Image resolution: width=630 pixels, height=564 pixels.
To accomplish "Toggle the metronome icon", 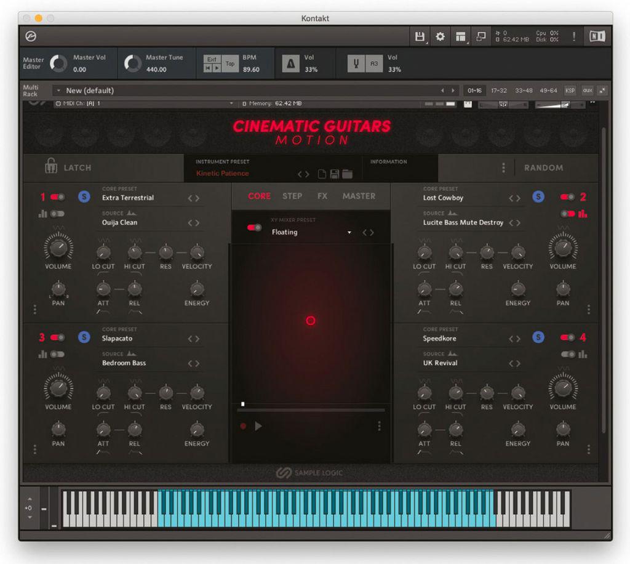I will 290,63.
